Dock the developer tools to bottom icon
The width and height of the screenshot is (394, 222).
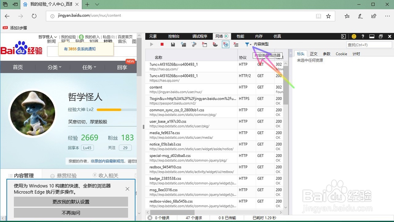372,36
